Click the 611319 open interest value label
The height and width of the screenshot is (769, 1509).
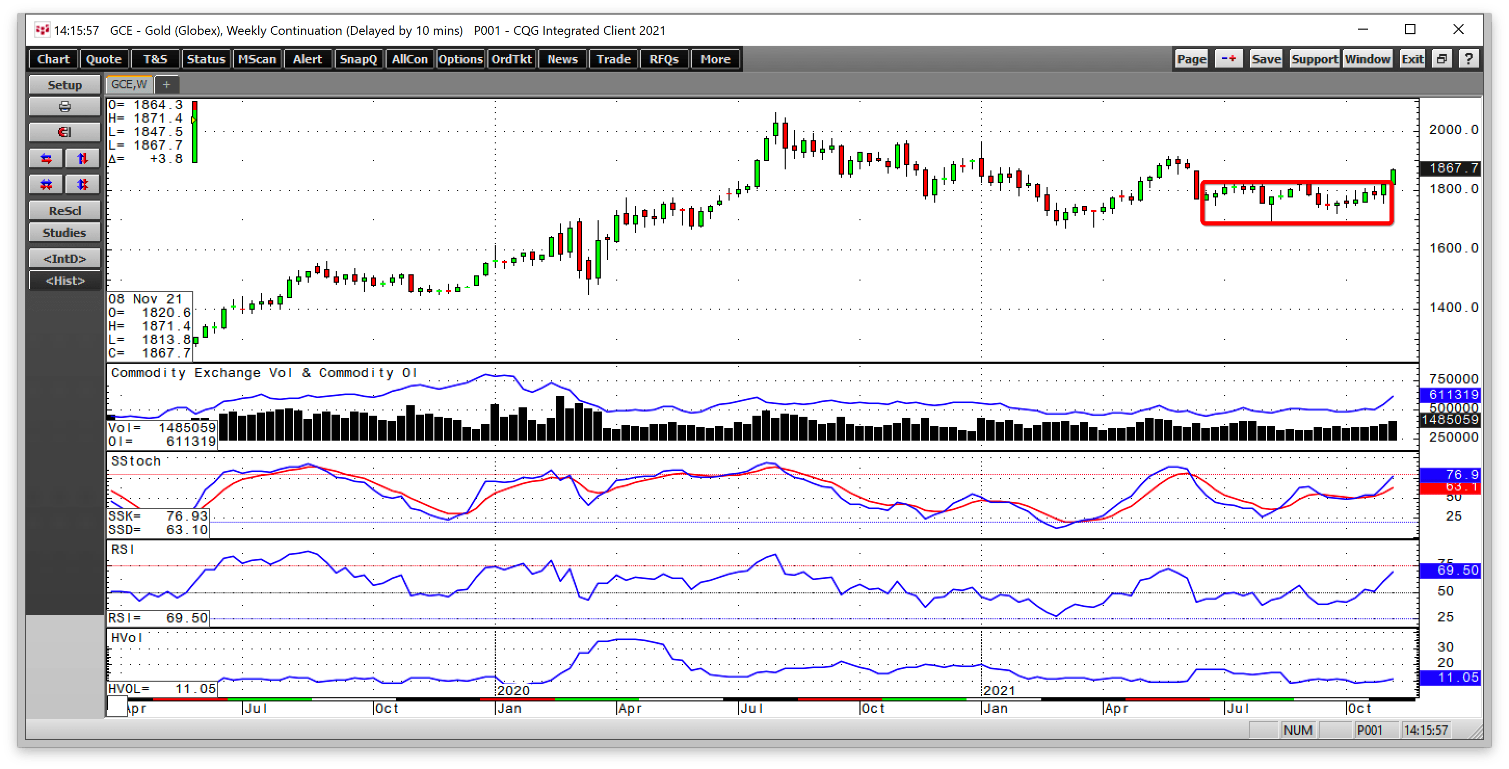point(1450,395)
